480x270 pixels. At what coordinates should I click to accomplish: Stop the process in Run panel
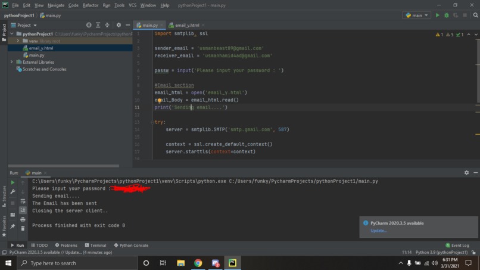(13, 203)
